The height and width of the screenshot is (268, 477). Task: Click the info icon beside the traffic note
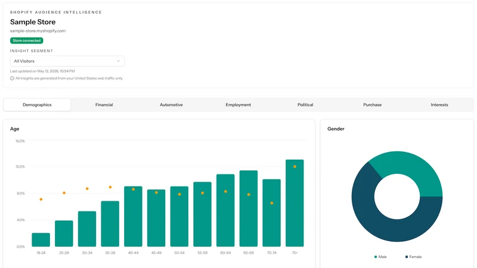pyautogui.click(x=12, y=79)
